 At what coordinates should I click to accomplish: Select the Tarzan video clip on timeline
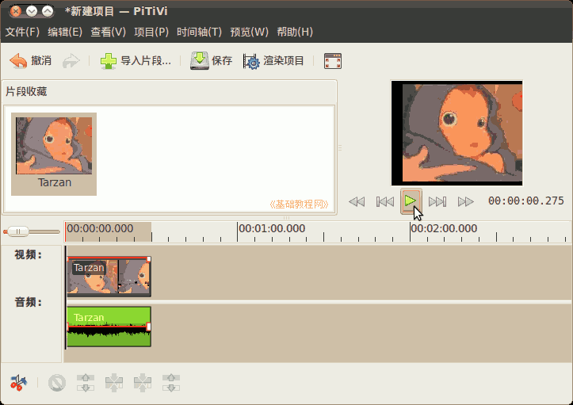coord(109,277)
